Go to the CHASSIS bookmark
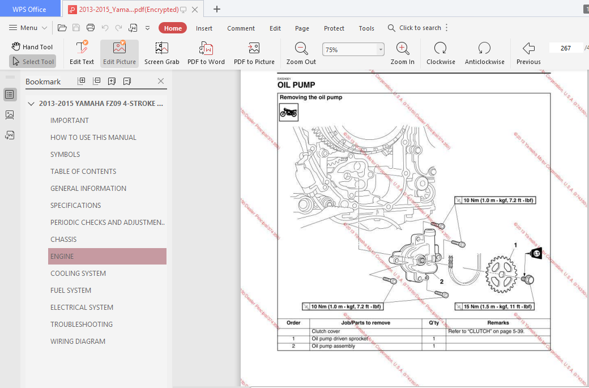Screen dimensions: 589x388 (63, 239)
